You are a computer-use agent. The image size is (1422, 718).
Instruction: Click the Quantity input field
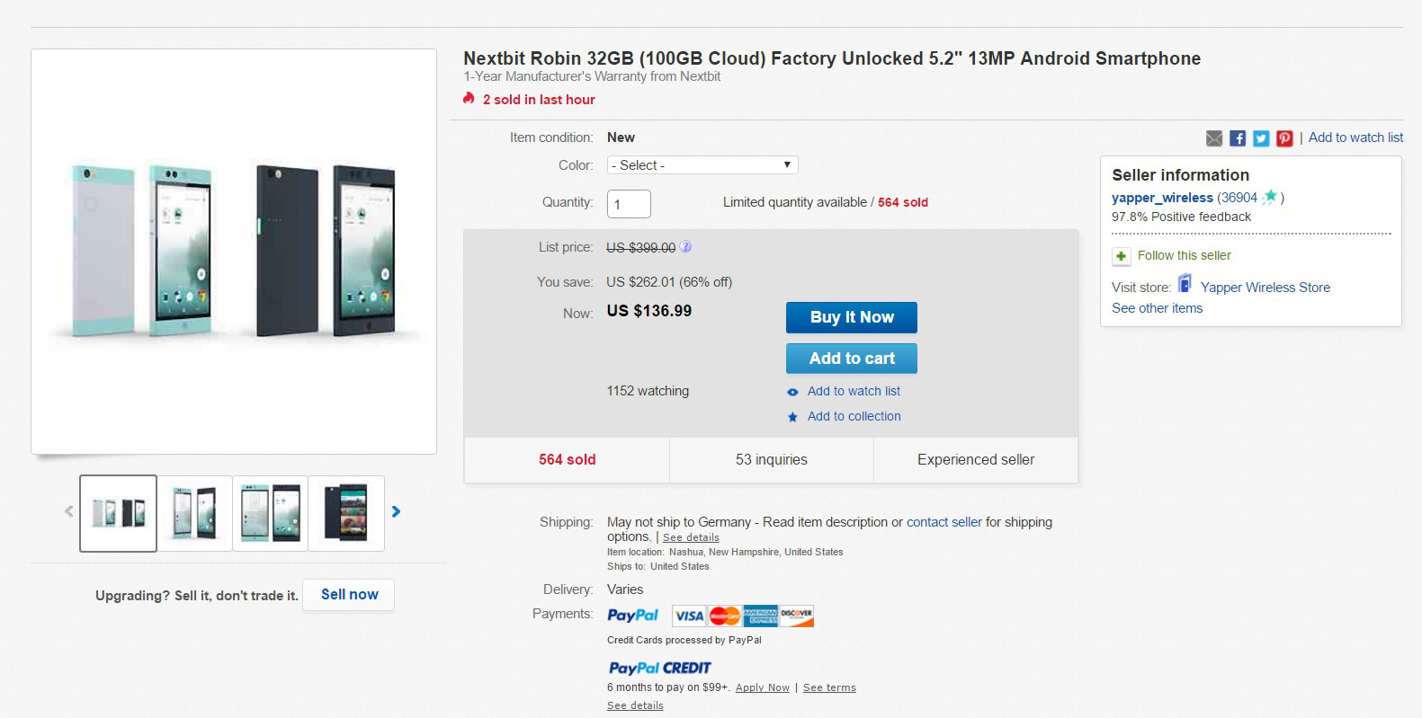[x=629, y=204]
